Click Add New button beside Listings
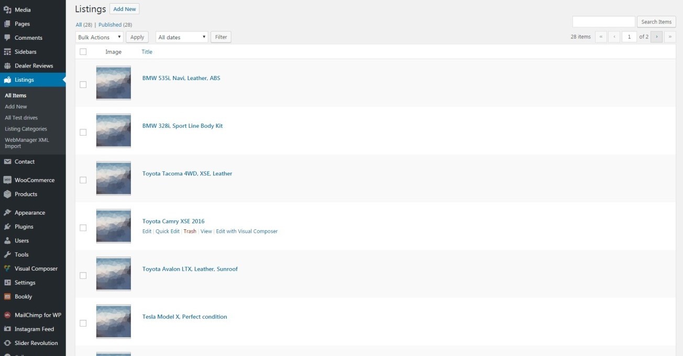 [125, 9]
